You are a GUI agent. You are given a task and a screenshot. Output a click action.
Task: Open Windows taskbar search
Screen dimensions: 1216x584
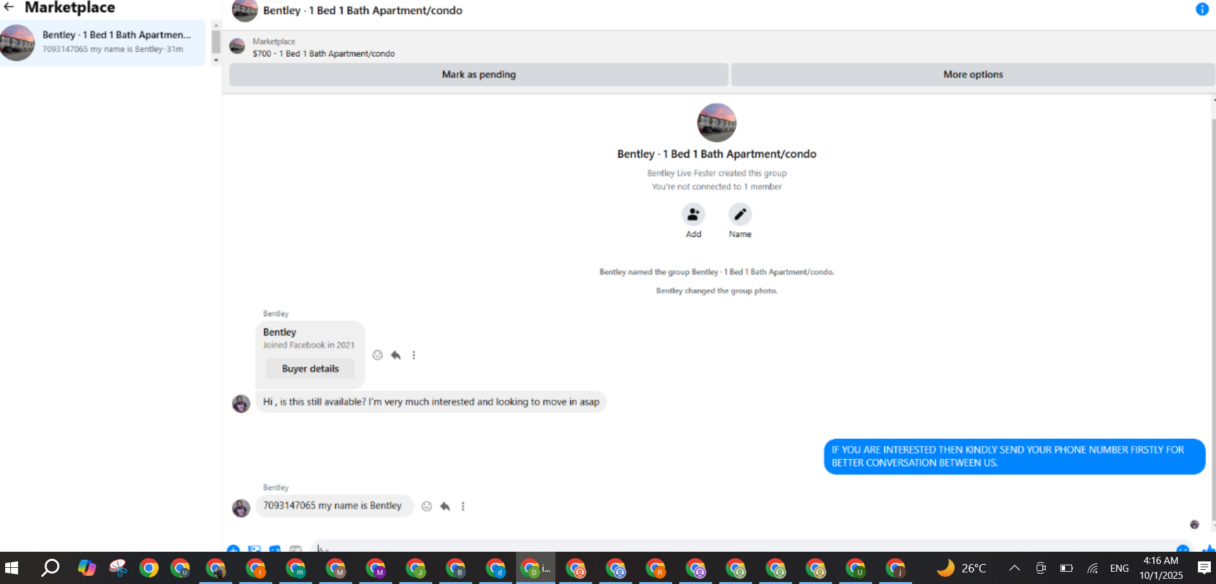point(50,568)
